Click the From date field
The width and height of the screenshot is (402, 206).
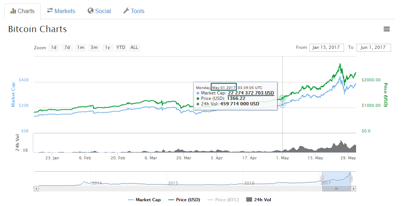(326, 47)
